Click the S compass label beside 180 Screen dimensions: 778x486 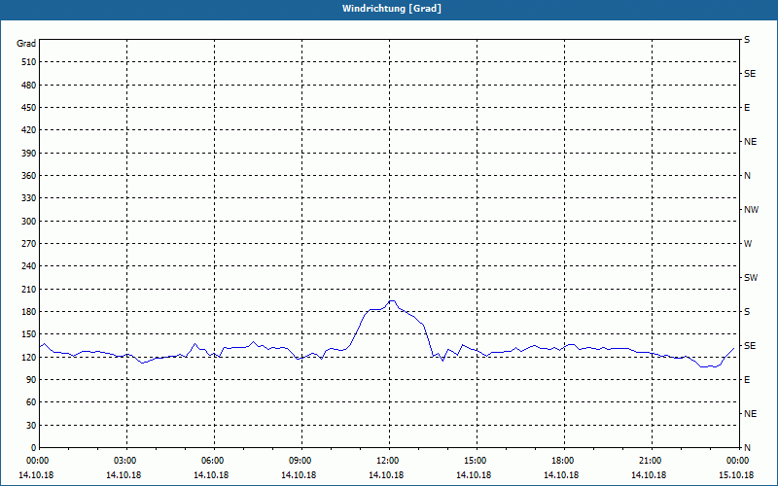747,312
